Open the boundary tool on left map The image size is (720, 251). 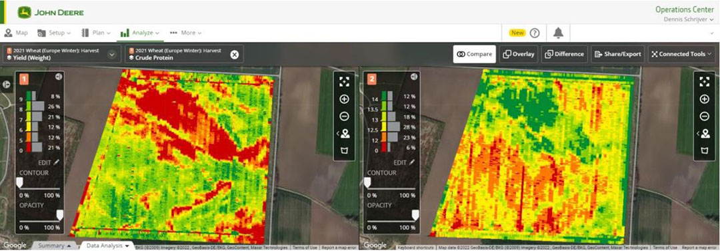point(345,150)
